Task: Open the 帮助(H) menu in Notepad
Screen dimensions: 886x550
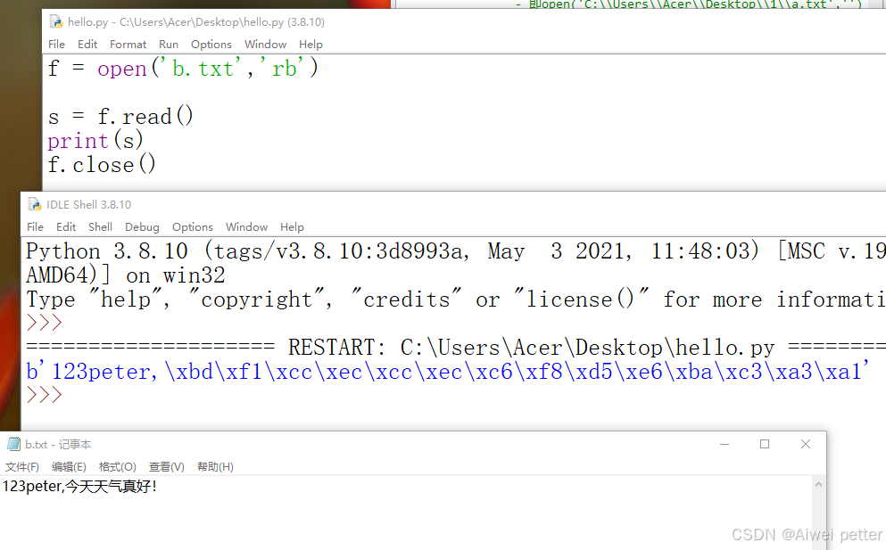Action: [214, 465]
